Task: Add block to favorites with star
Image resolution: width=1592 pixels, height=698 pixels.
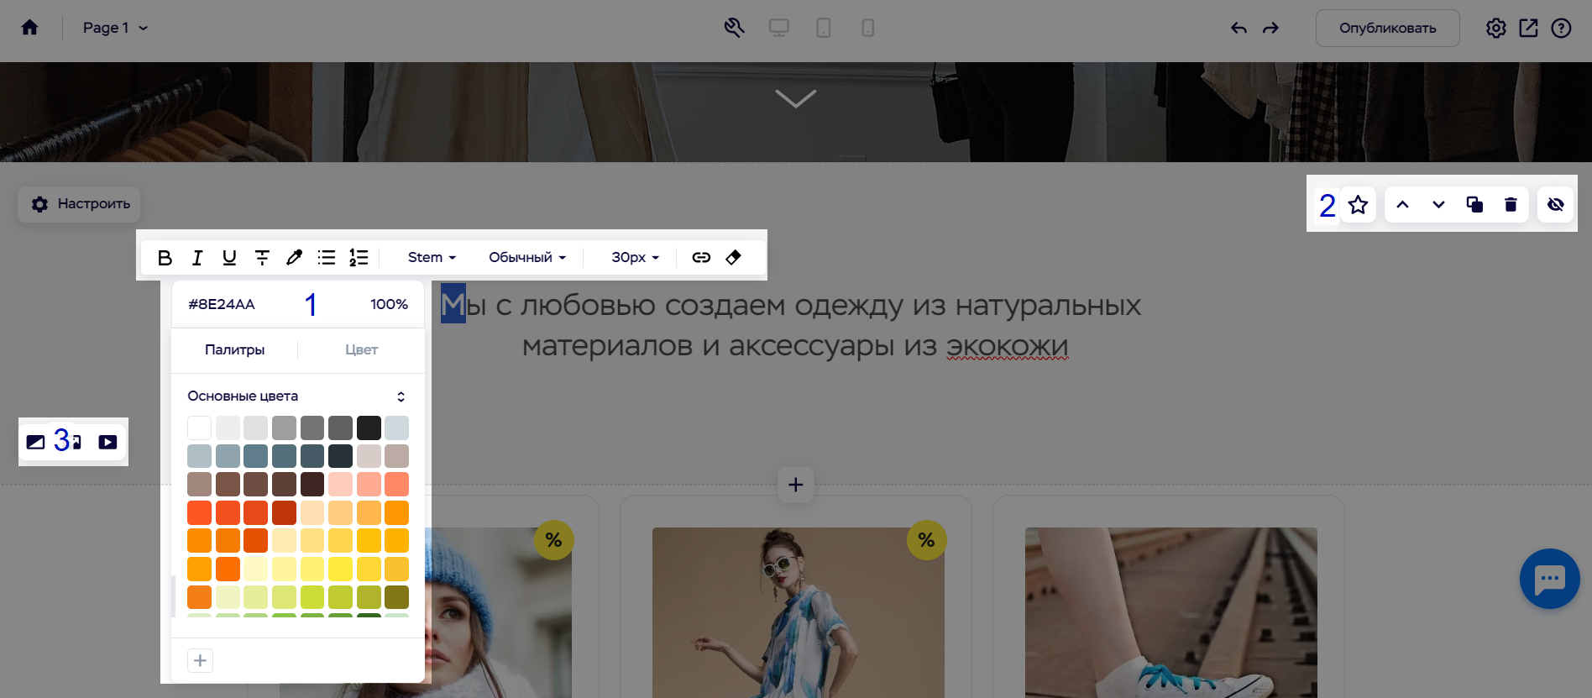Action: 1358,204
